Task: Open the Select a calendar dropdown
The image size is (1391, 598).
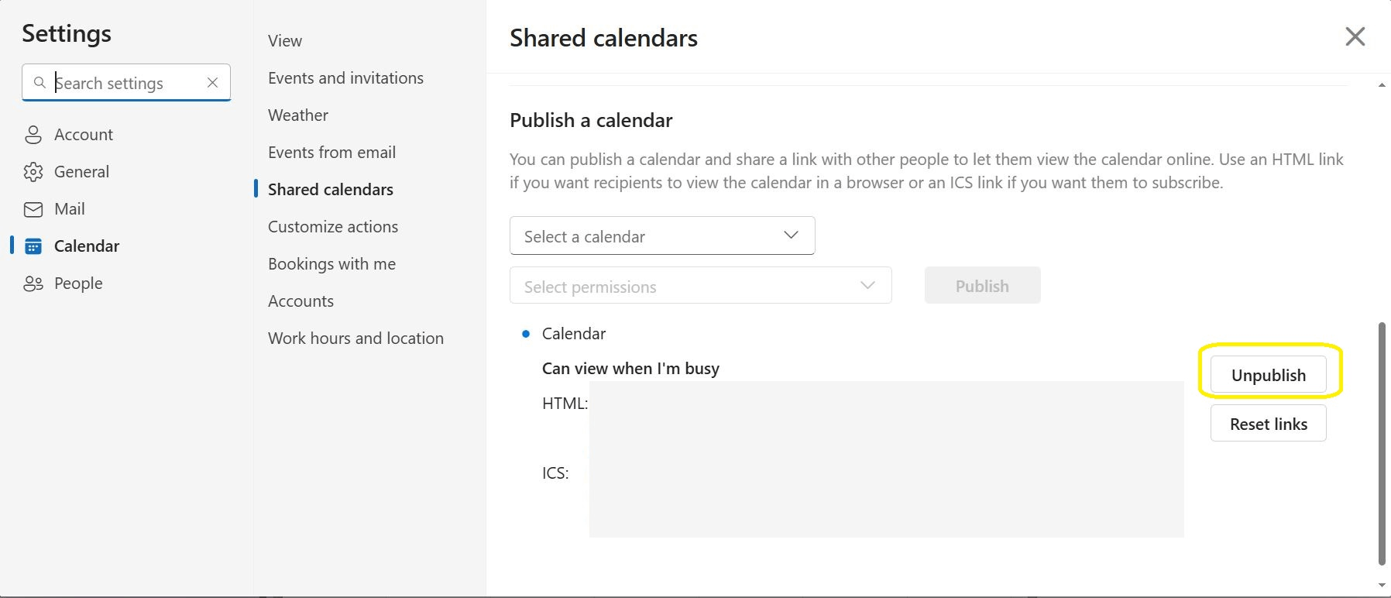Action: click(x=661, y=236)
